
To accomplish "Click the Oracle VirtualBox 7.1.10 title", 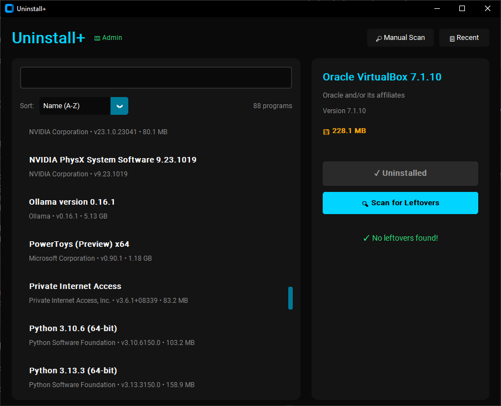I will pyautogui.click(x=382, y=77).
